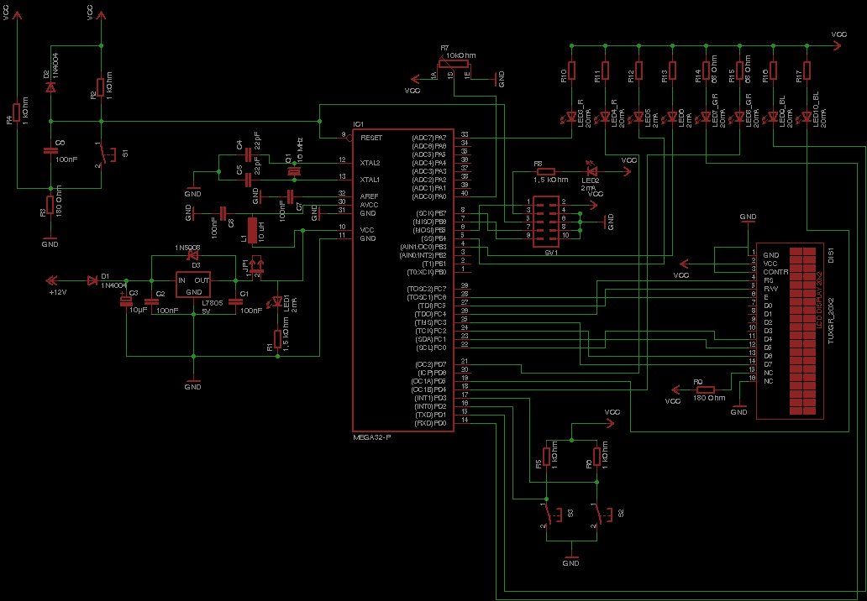Pick capacitor C1 beside the regulator output
The width and height of the screenshot is (867, 601).
tap(236, 301)
